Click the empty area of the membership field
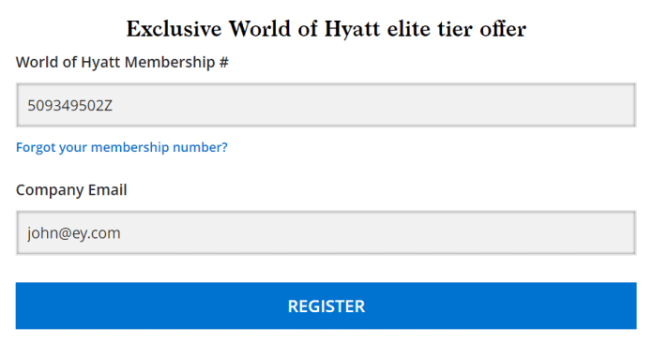653x342 pixels. [x=374, y=105]
